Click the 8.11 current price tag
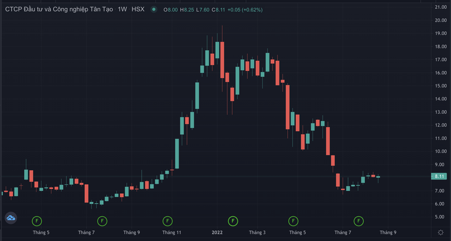Image resolution: width=451 pixels, height=241 pixels. (439, 177)
